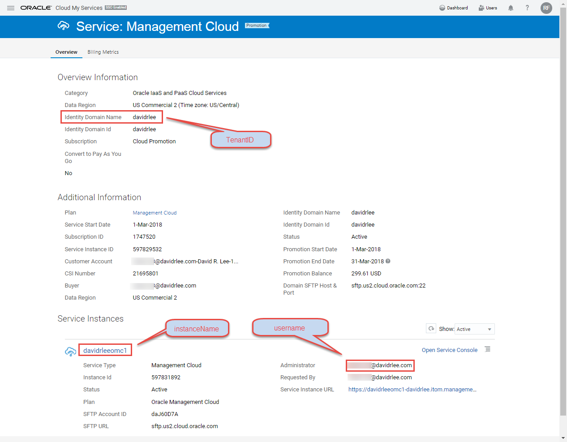
Task: Click Open Service Console link
Action: 450,350
